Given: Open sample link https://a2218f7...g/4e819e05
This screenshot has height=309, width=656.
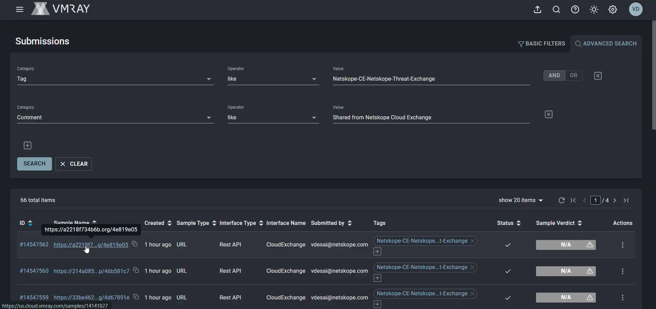Looking at the screenshot, I should pos(91,245).
